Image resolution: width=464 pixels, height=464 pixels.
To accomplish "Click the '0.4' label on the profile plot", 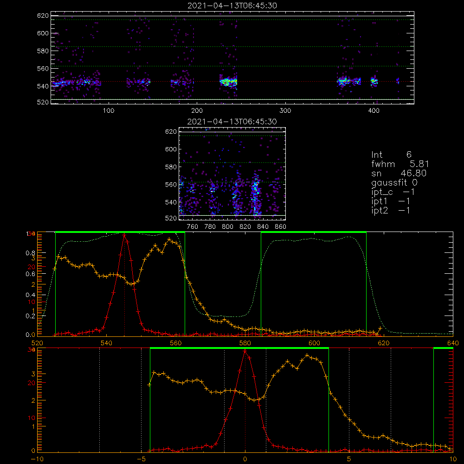I will click(31, 295).
